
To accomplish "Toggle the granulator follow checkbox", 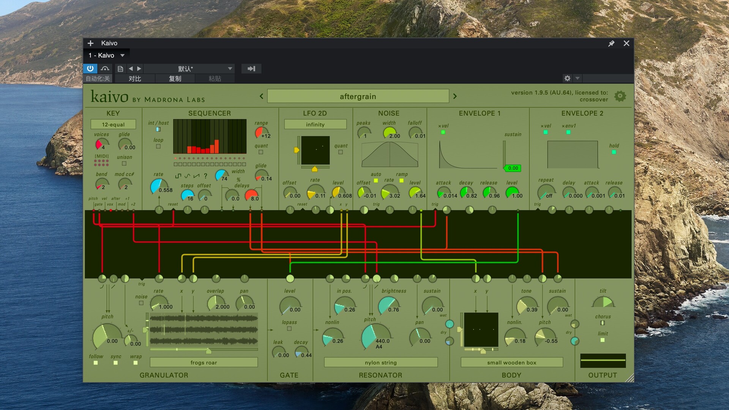I will (x=96, y=363).
